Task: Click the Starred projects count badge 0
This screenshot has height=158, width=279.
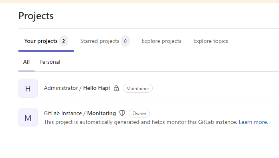Action: [x=125, y=41]
